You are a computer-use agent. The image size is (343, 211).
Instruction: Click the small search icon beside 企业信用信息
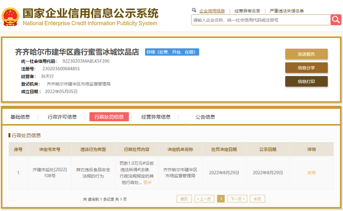coord(194,10)
